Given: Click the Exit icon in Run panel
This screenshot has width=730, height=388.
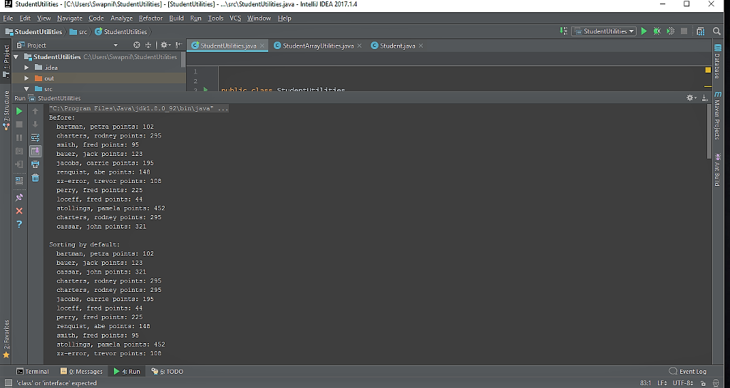Looking at the screenshot, I should click(x=19, y=164).
